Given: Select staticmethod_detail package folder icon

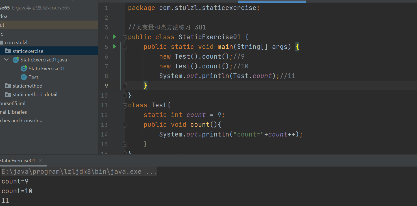Looking at the screenshot, I should (x=8, y=95).
